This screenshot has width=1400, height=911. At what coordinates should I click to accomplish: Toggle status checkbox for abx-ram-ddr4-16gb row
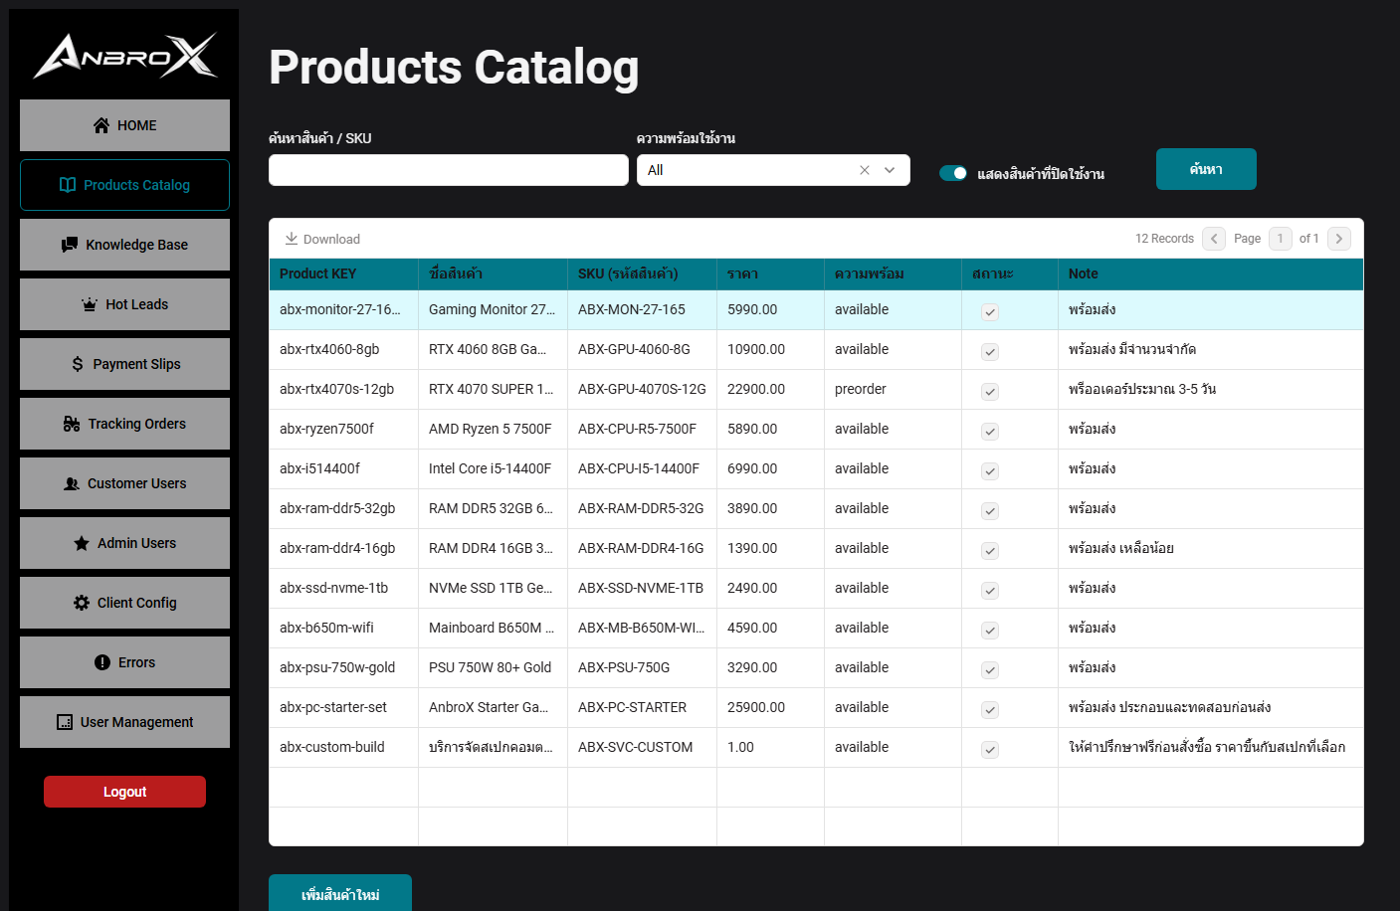pos(990,550)
